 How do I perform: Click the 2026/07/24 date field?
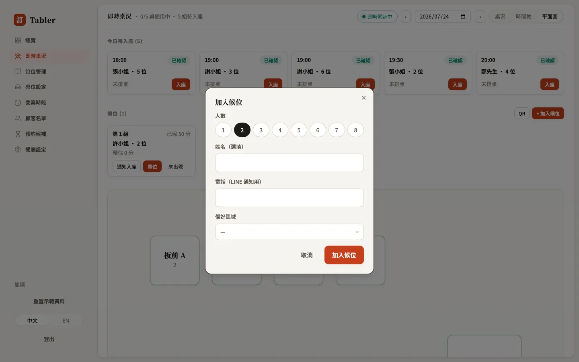[x=443, y=16]
